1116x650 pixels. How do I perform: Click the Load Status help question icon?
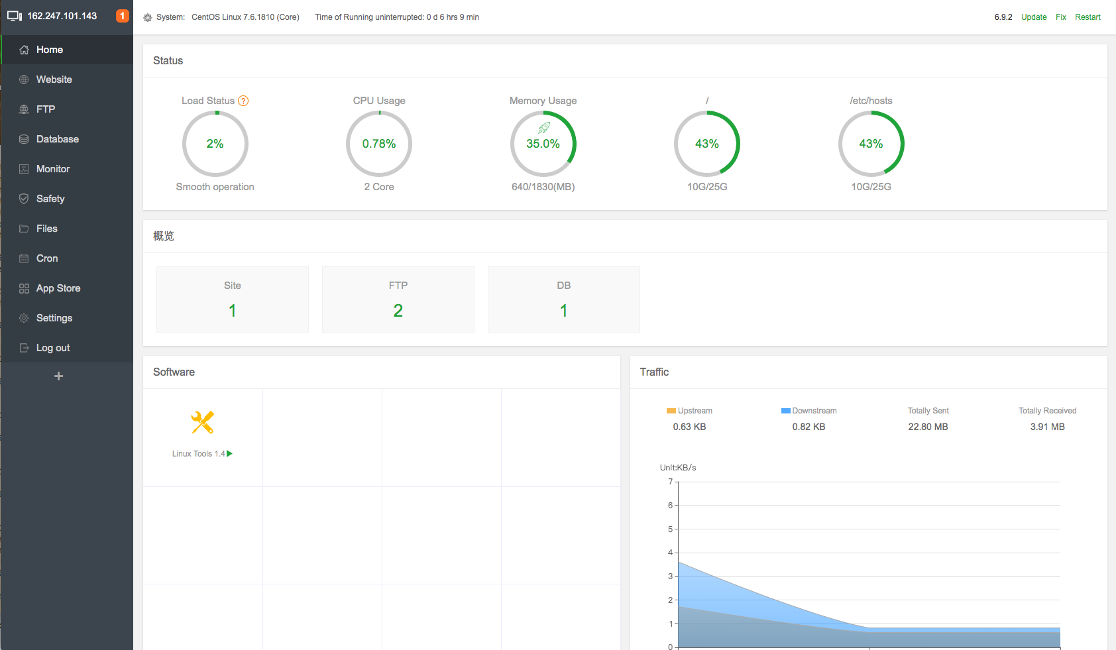coord(243,101)
